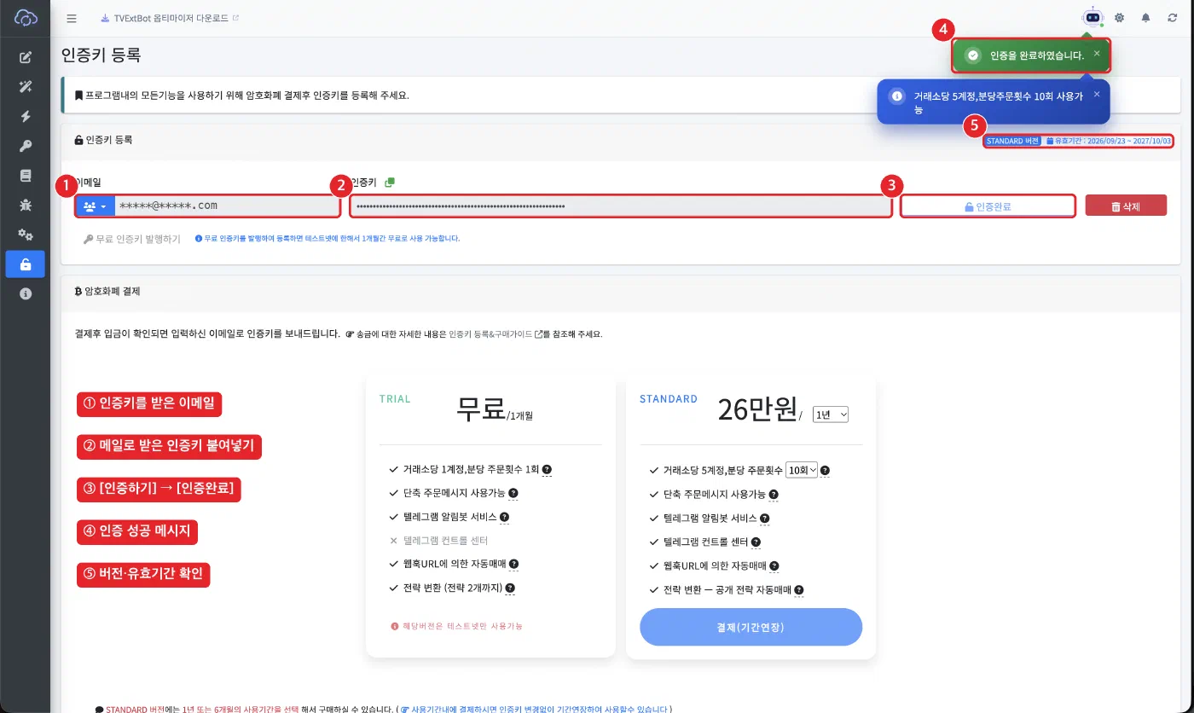Viewport: 1194px width, 713px height.
Task: Copy the 인증키 with green copy icon
Action: click(x=390, y=182)
